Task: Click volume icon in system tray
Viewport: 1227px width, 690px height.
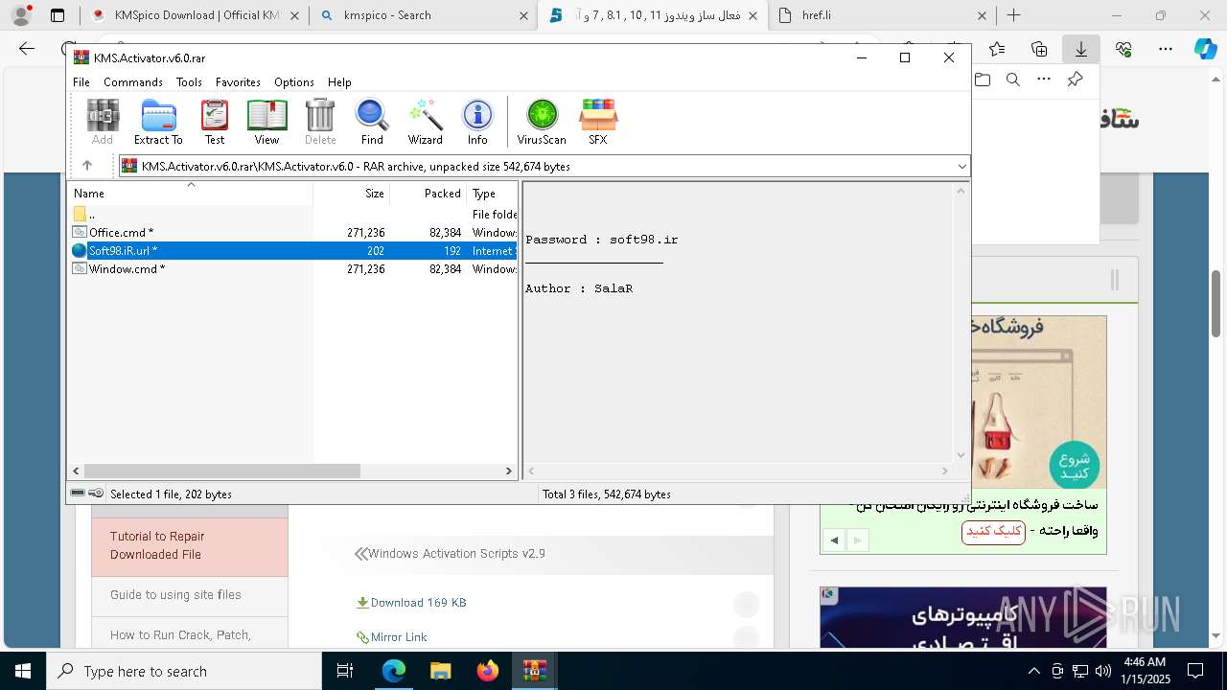Action: (1102, 671)
